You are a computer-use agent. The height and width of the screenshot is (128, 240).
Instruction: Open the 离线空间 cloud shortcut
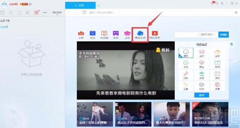pos(140,35)
